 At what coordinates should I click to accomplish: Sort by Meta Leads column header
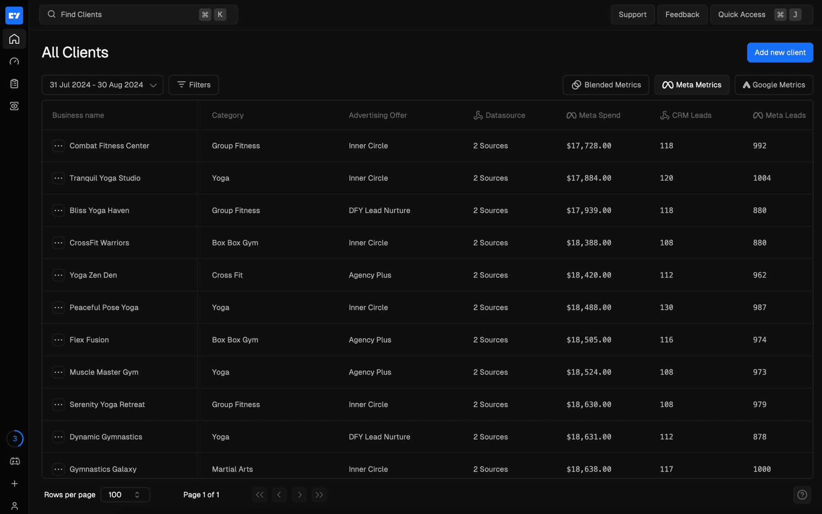pos(779,116)
